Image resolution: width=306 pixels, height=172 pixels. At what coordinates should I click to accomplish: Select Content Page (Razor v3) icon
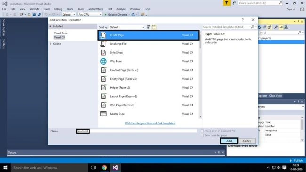(103, 70)
